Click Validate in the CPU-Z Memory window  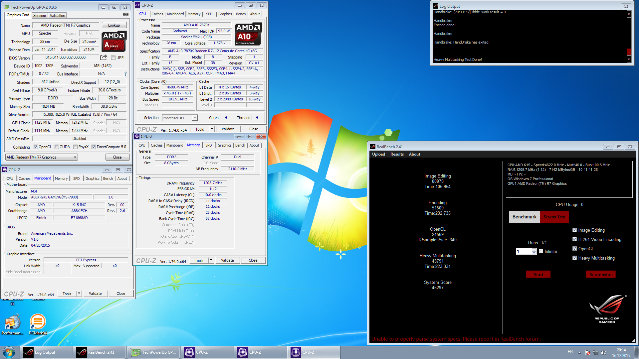point(227,260)
